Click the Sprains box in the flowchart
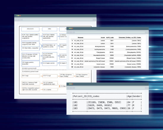The height and width of the screenshot is (130, 163). point(50,90)
